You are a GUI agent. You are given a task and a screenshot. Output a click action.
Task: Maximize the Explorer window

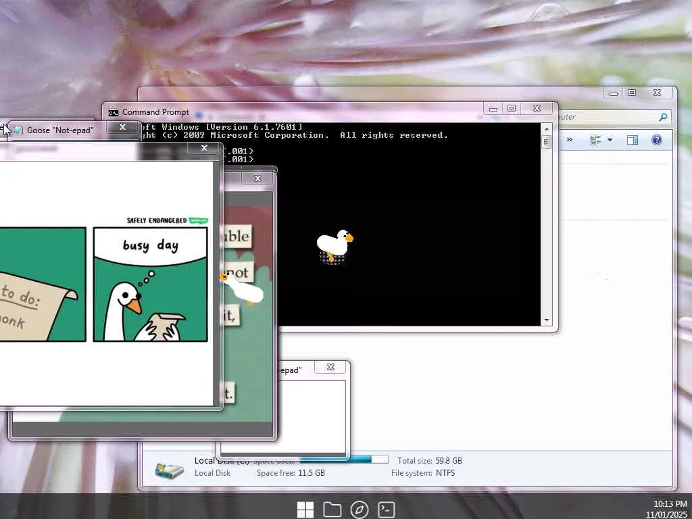point(632,93)
